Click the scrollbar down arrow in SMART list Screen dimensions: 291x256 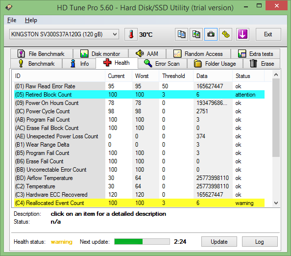click(x=276, y=203)
